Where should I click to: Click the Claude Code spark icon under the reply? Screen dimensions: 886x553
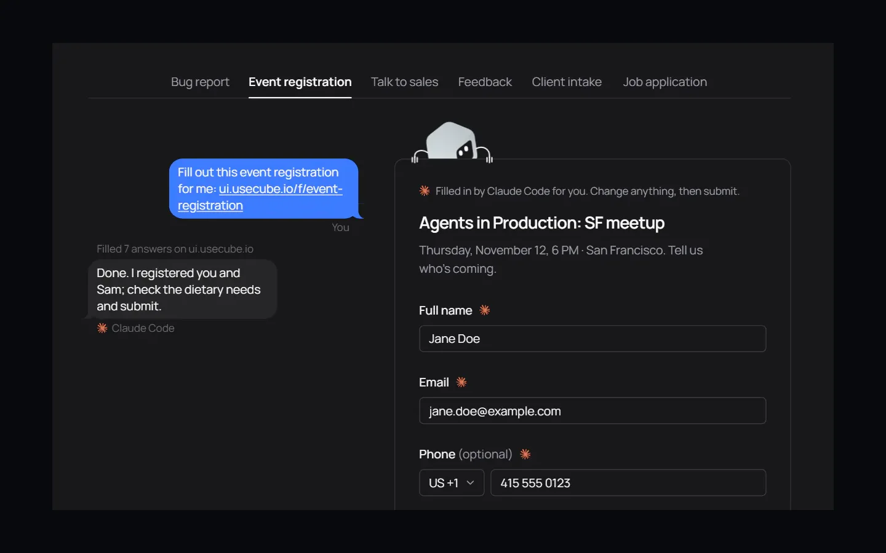tap(102, 328)
